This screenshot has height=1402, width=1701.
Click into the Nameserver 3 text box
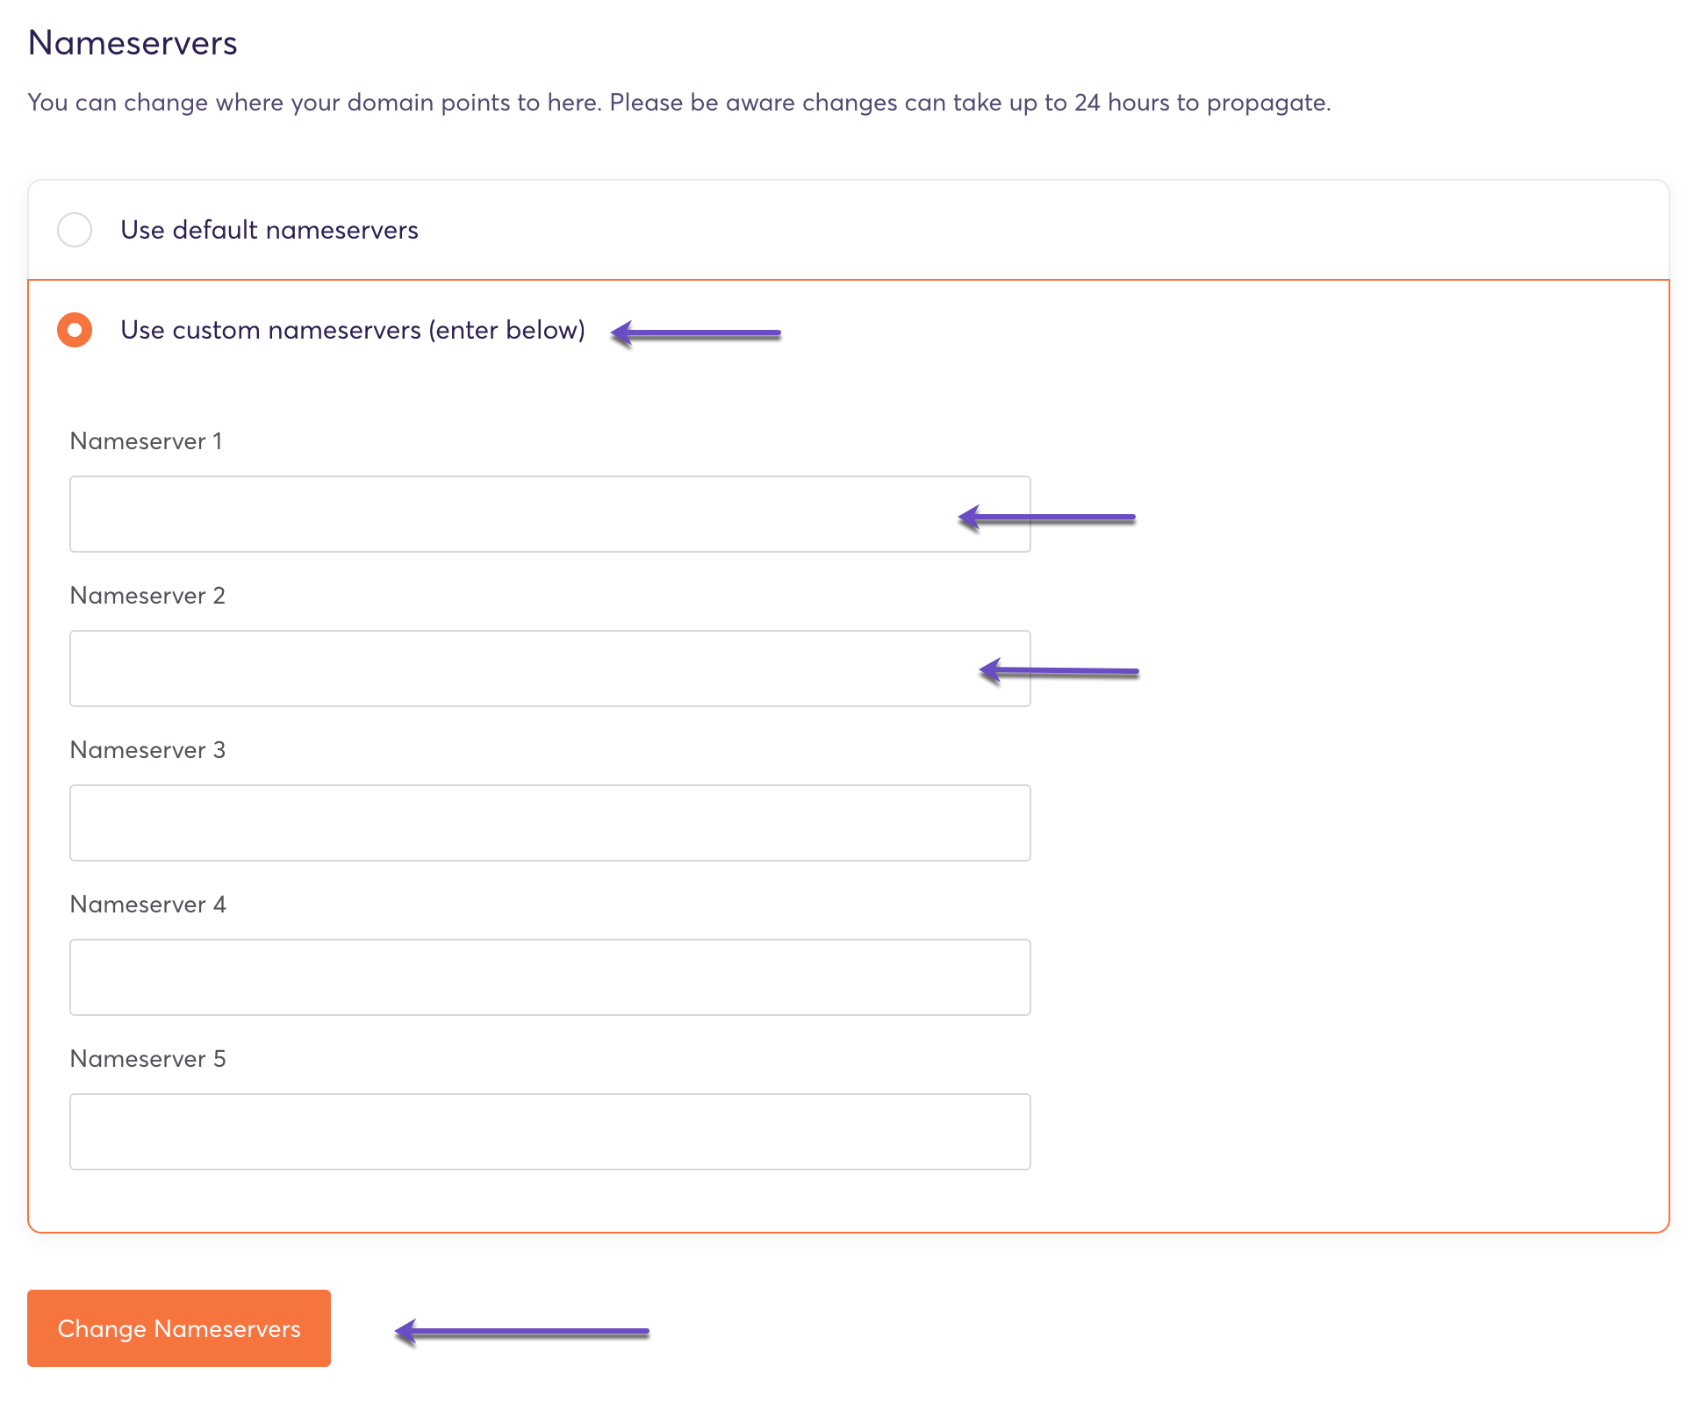(x=549, y=823)
